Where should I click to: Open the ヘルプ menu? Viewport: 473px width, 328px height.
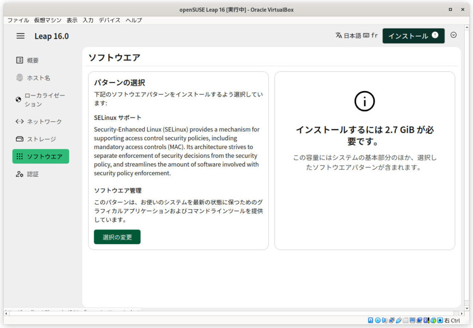pyautogui.click(x=133, y=20)
